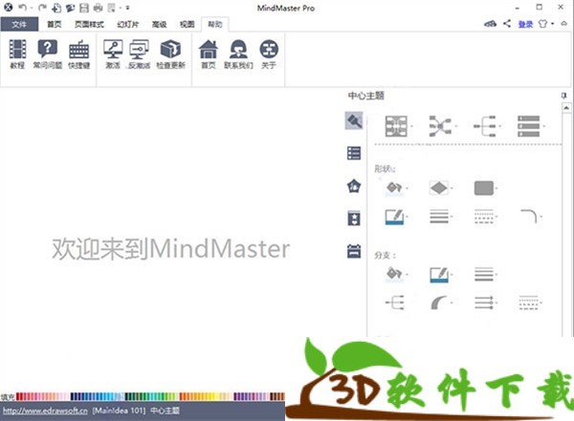Open the branch dash style dropdown under 分支

coord(531,303)
